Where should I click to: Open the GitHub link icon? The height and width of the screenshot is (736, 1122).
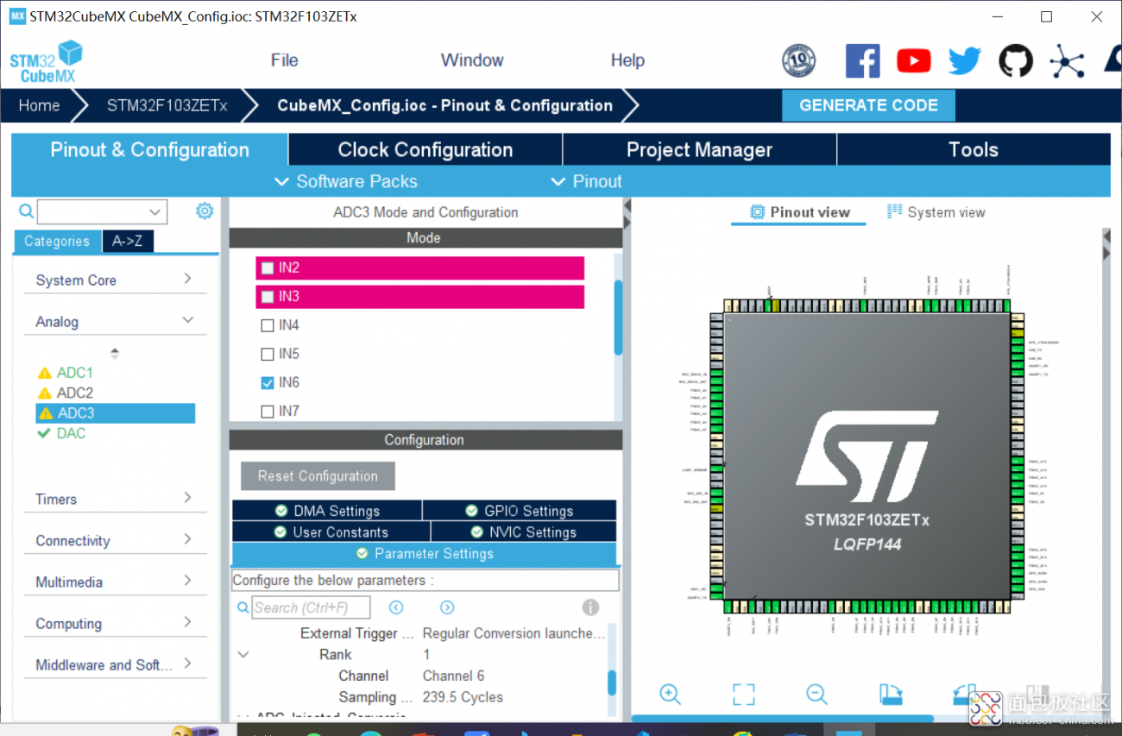click(x=1016, y=60)
